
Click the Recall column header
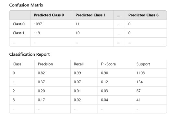[x=79, y=64]
